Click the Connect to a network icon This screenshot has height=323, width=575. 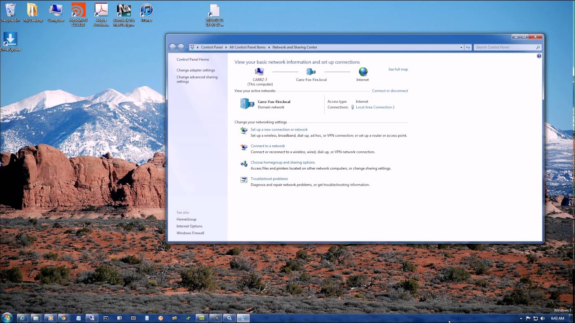[x=243, y=147]
